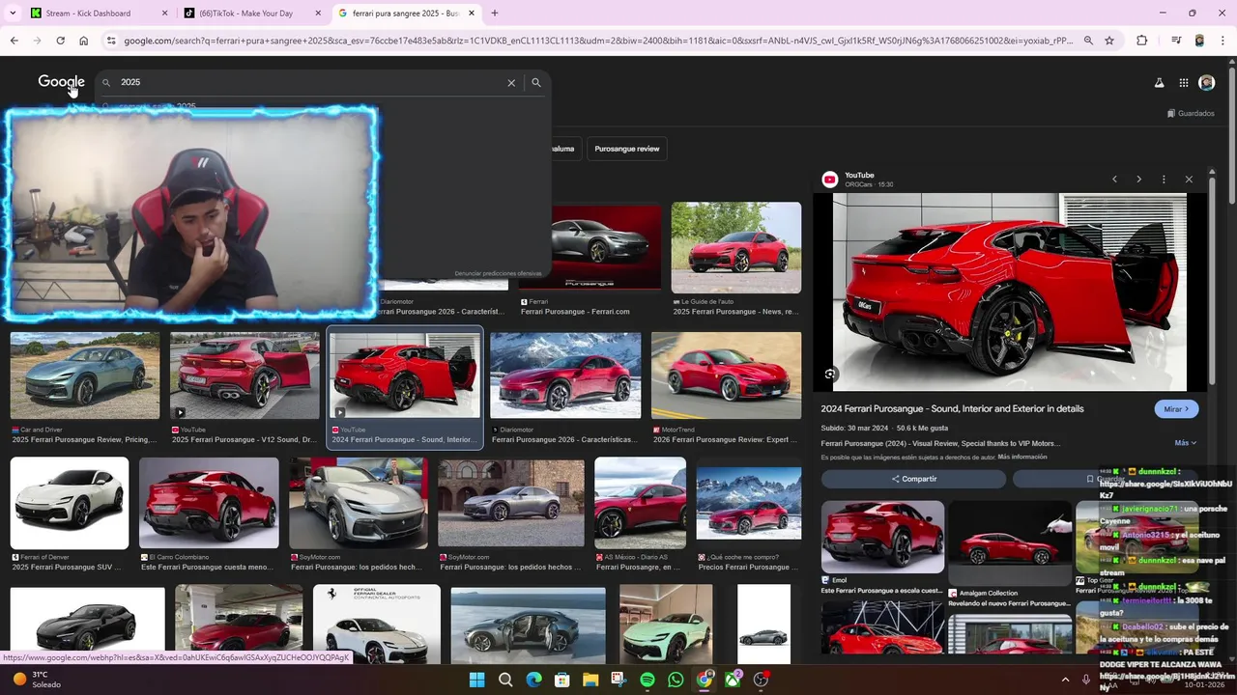Image resolution: width=1237 pixels, height=695 pixels.
Task: Expand the tab search dropdown arrow
Action: coord(12,14)
